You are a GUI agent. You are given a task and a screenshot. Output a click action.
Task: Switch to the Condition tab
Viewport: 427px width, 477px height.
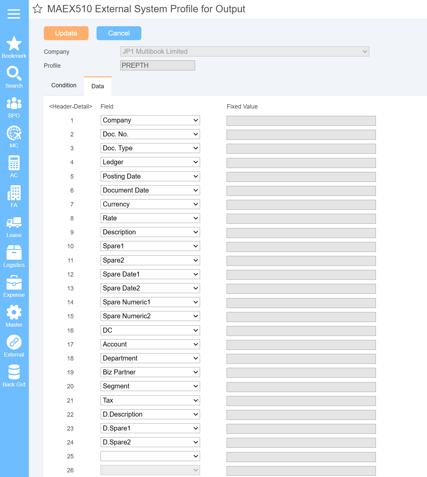(64, 85)
